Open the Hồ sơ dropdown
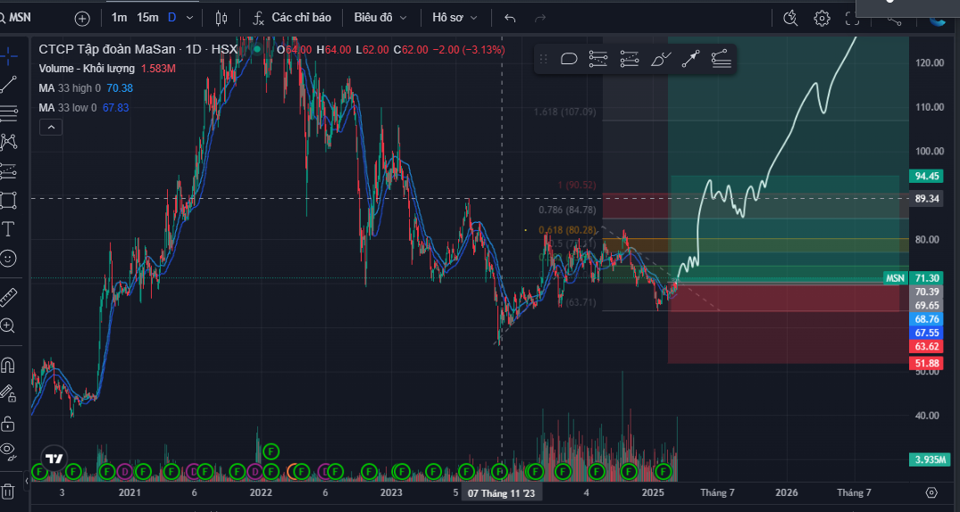960x512 pixels. click(455, 18)
